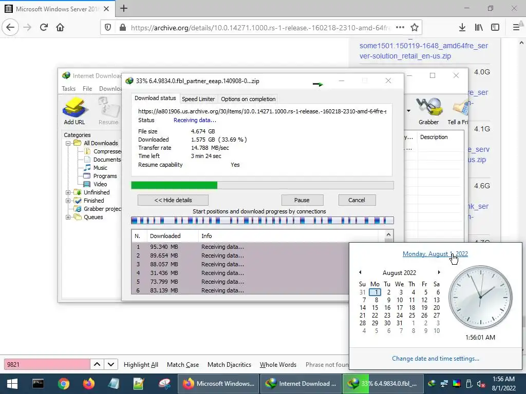Viewport: 526px width, 394px height.
Task: Launch Google Chrome from the taskbar
Action: 63,384
